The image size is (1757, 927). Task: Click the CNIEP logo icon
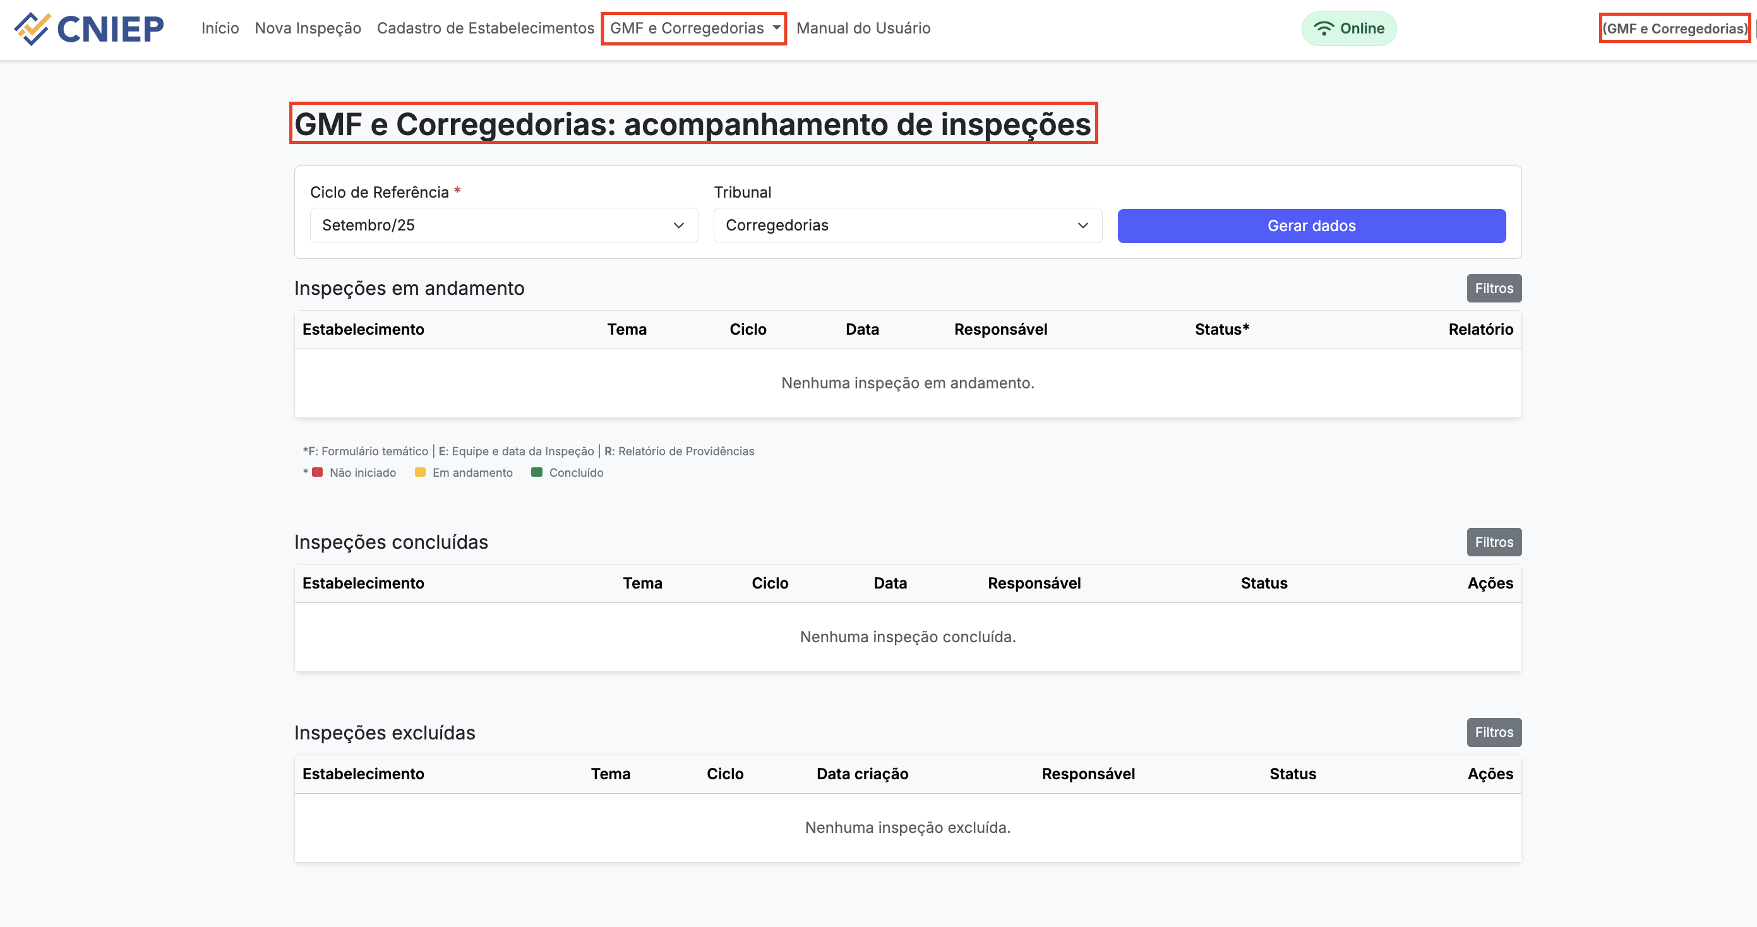(32, 28)
